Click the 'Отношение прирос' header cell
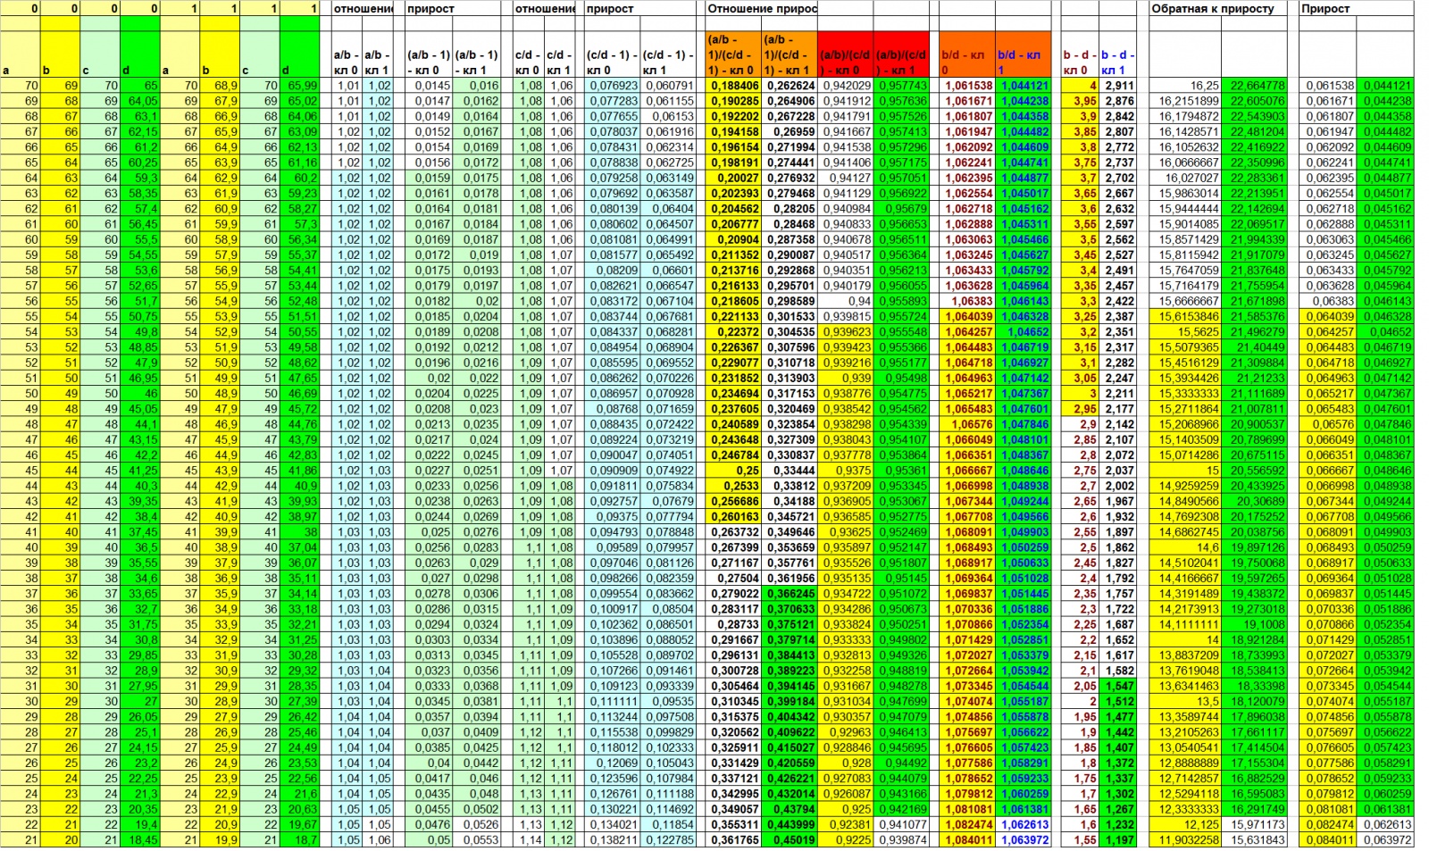 (761, 8)
